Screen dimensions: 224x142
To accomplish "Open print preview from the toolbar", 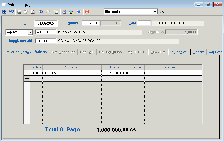I will click(x=33, y=12).
